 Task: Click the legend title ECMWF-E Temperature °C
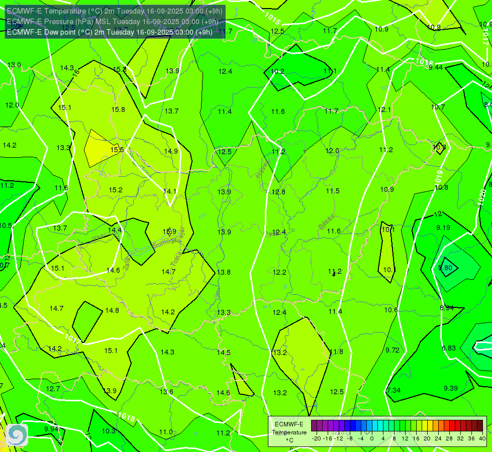pos(289,432)
